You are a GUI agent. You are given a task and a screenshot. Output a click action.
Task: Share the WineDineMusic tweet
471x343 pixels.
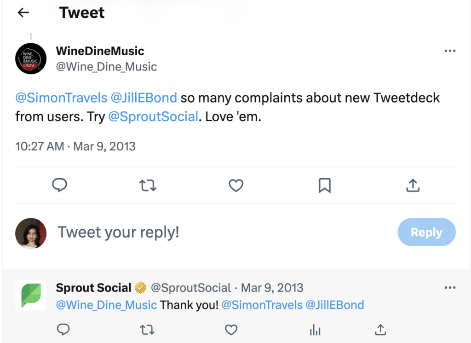(x=413, y=185)
